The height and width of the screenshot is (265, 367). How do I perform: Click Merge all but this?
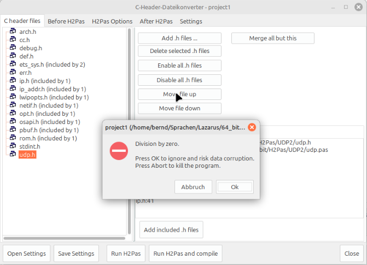[x=272, y=38]
